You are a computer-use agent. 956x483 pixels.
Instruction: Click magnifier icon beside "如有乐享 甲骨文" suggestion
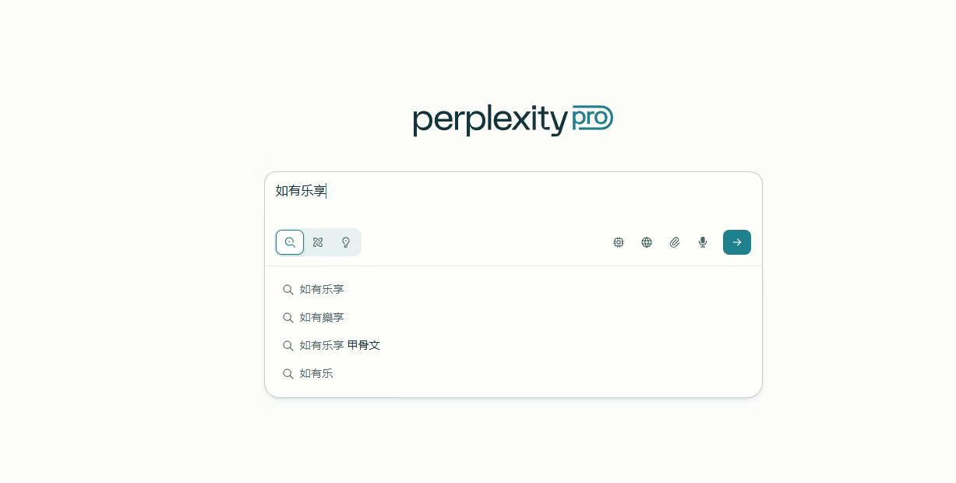[x=288, y=346]
